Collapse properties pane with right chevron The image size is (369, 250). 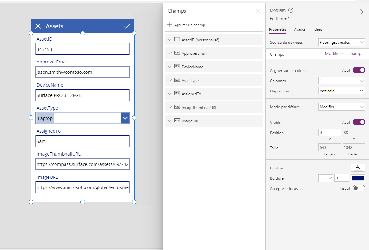[x=362, y=12]
